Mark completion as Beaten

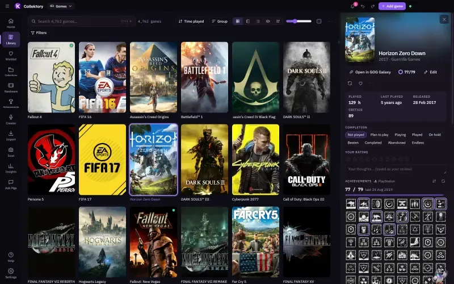point(353,143)
